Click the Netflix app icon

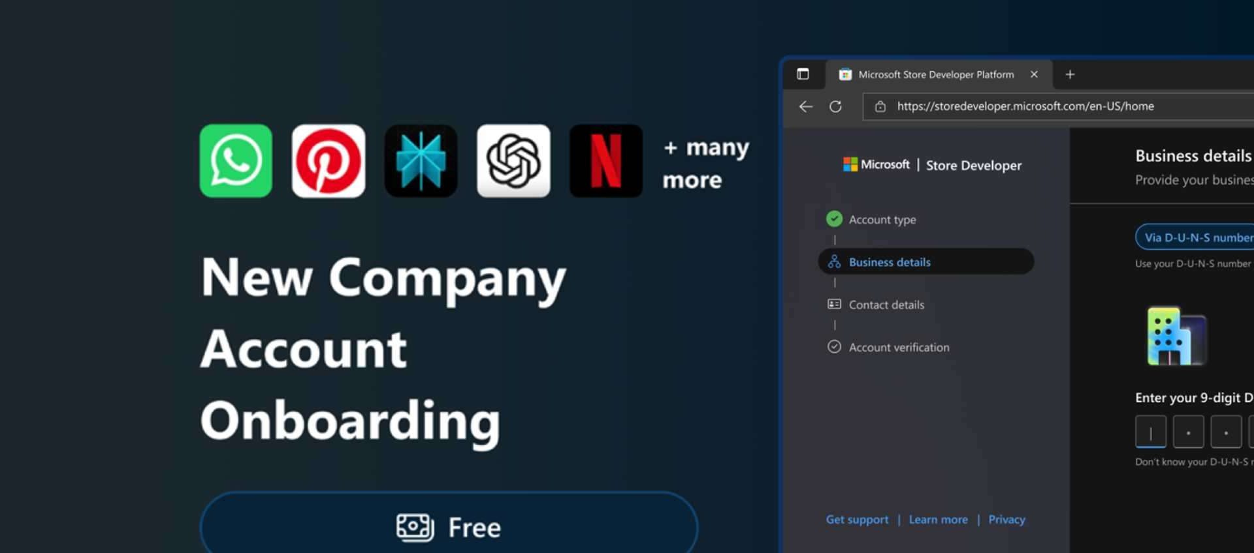click(x=606, y=161)
